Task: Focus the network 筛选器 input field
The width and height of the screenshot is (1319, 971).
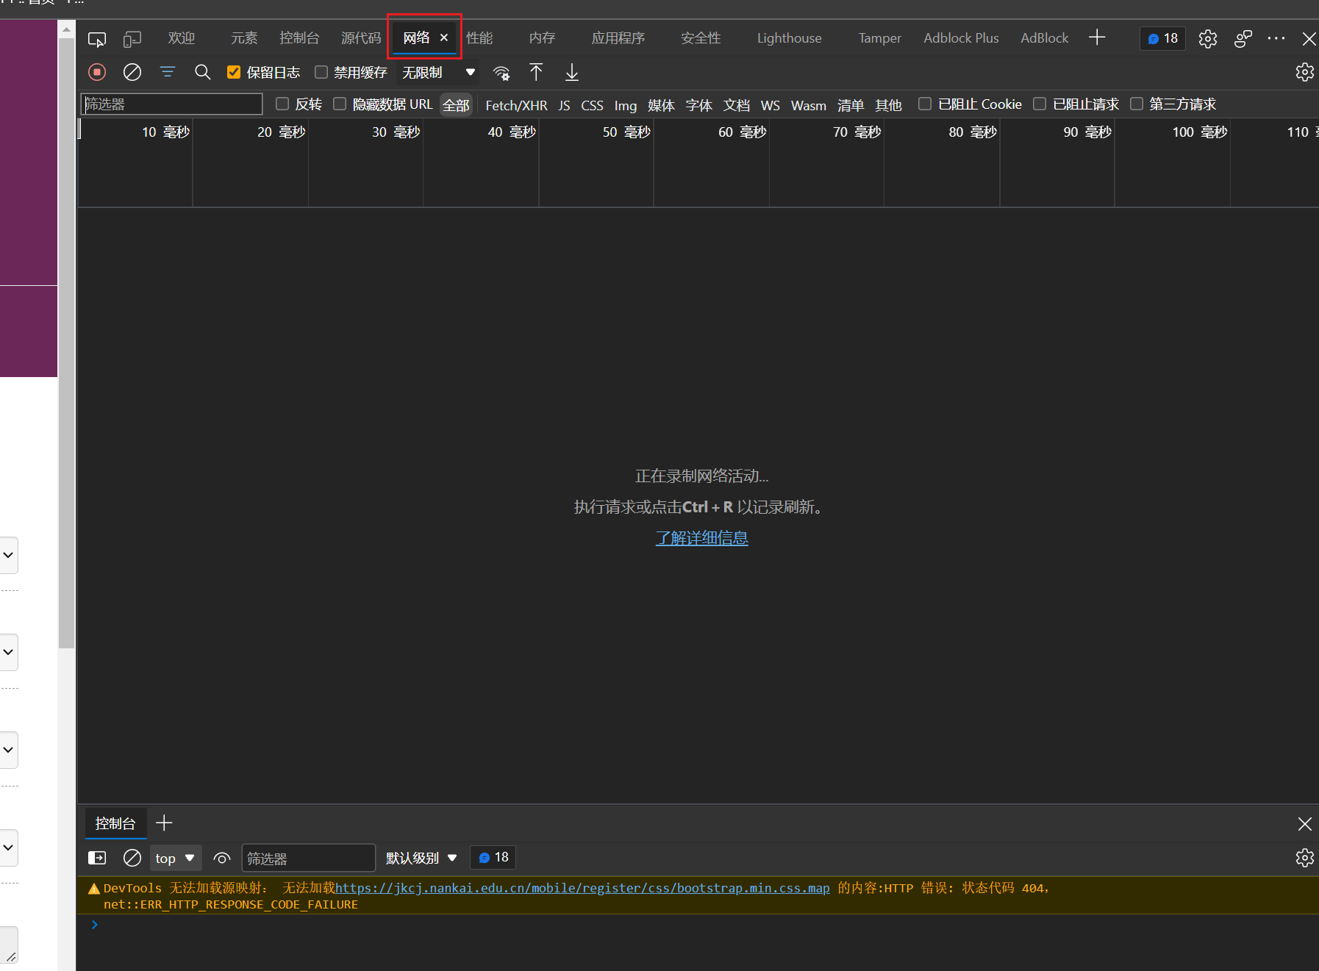Action: [171, 104]
